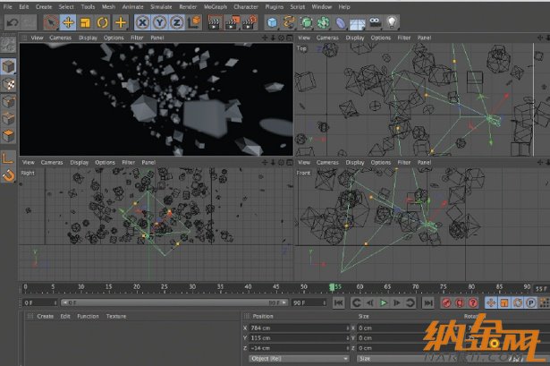Screen dimensions: 550x366
Task: Toggle position keyframe recording icon
Action: 491,302
